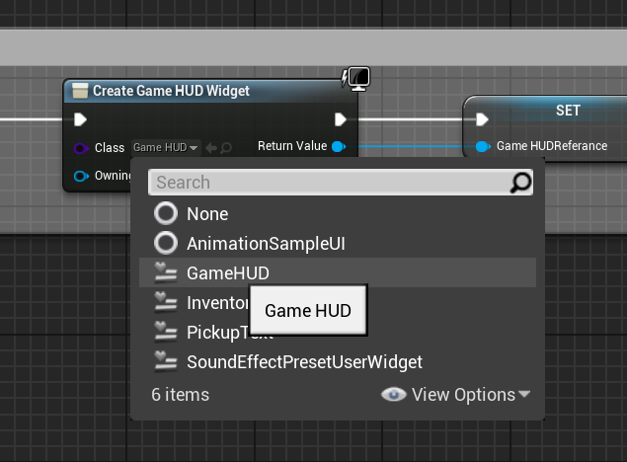Image resolution: width=627 pixels, height=462 pixels.
Task: Open the Class dropdown showing Game HUD
Action: pos(166,147)
